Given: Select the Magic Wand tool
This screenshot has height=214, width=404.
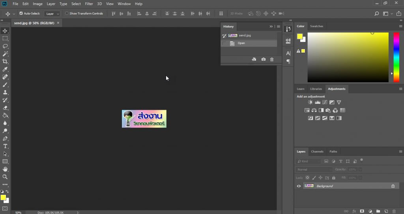Looking at the screenshot, I should click(5, 54).
